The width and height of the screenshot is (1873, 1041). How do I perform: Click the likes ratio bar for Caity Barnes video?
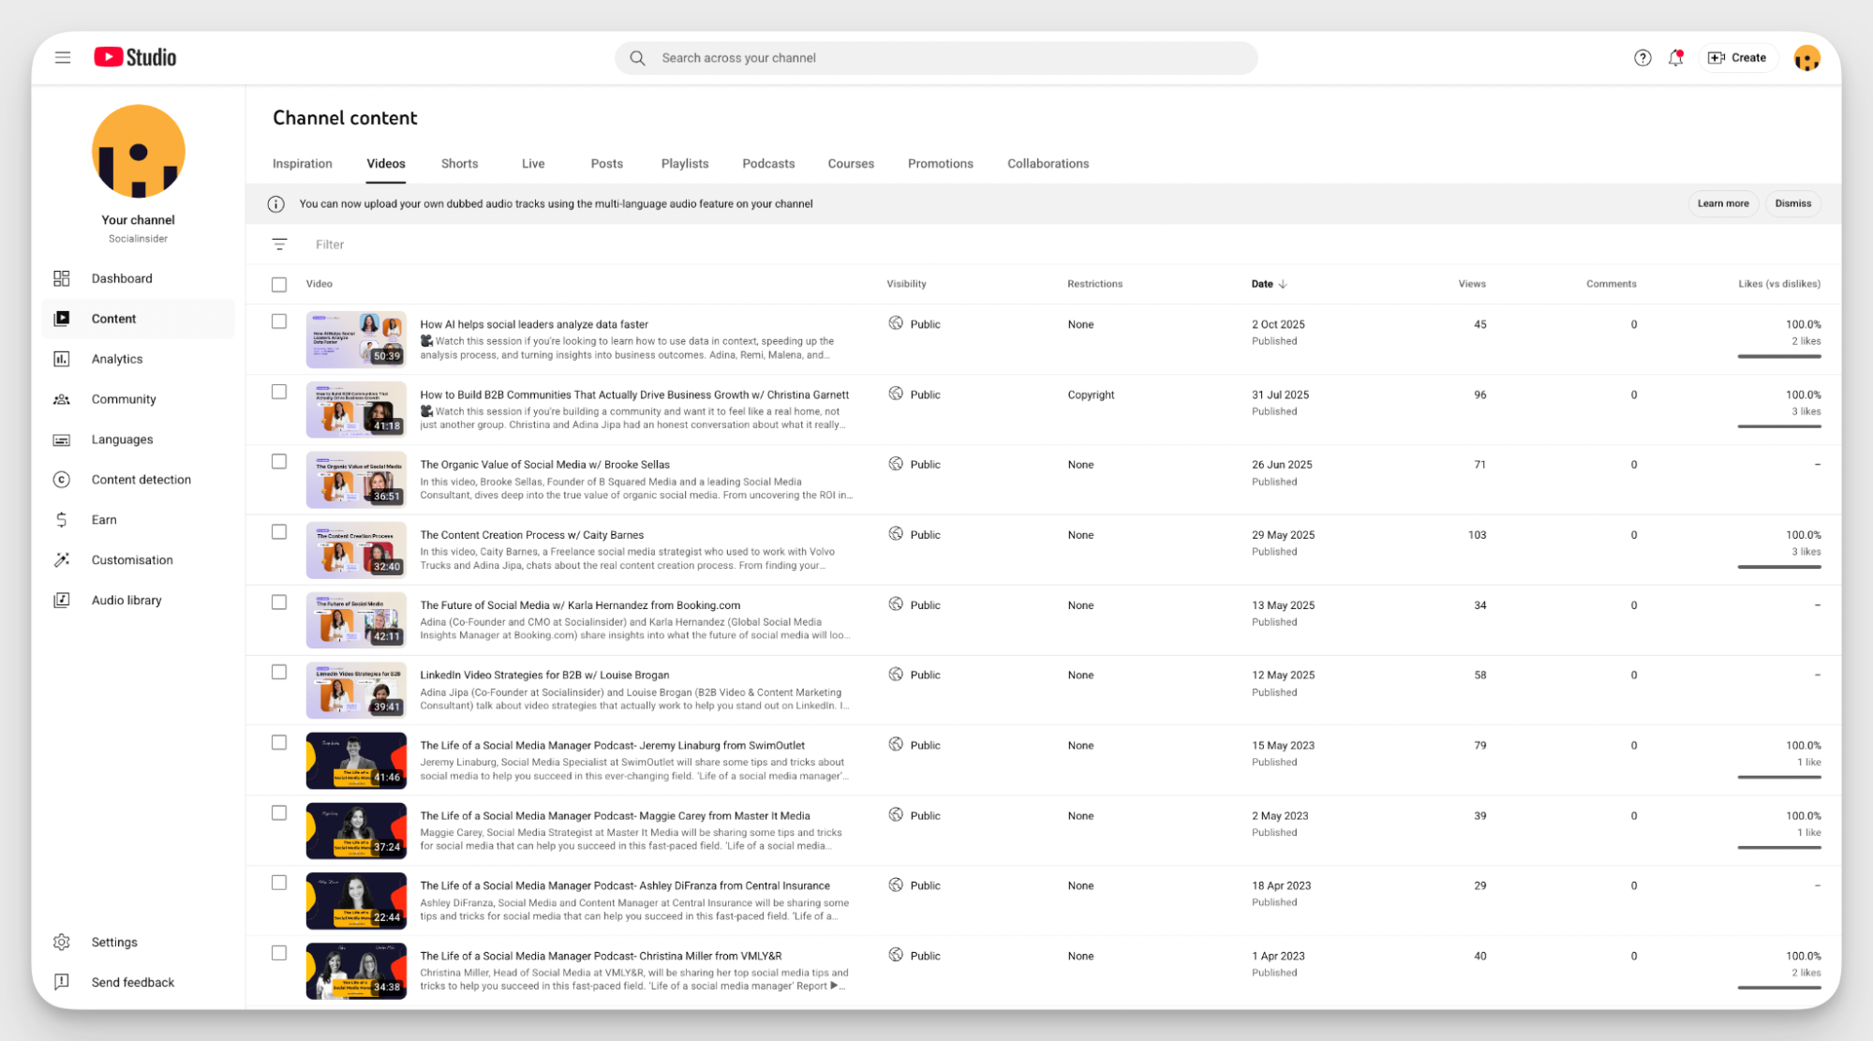click(1778, 566)
